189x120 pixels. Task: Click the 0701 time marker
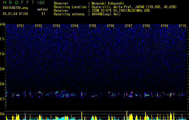point(20,25)
